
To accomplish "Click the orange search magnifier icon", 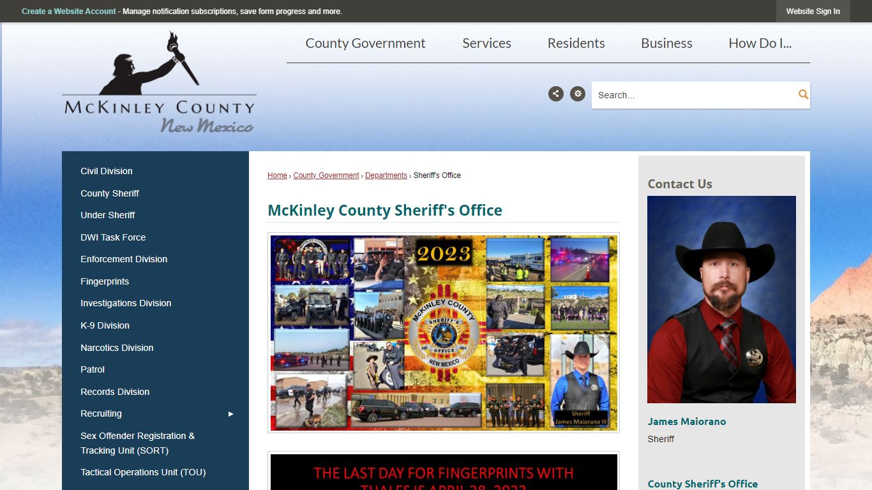I will pos(803,94).
